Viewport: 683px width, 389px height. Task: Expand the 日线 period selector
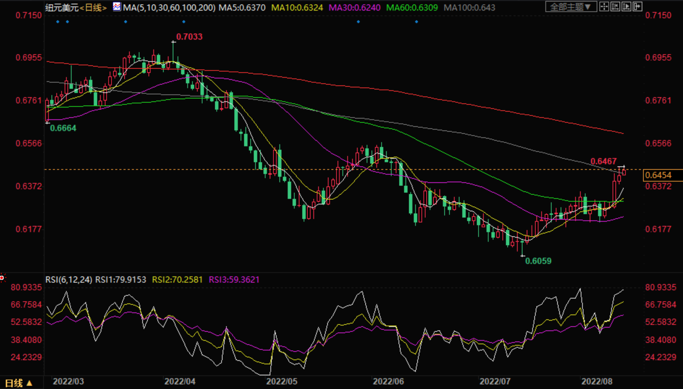click(x=18, y=383)
